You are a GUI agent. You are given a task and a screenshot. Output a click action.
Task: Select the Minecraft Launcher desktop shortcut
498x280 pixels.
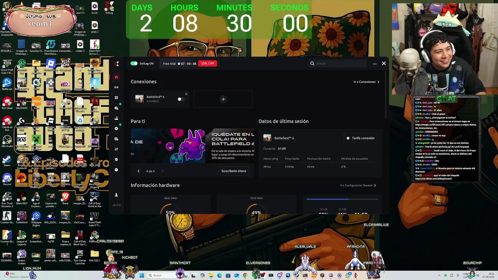[x=36, y=142]
